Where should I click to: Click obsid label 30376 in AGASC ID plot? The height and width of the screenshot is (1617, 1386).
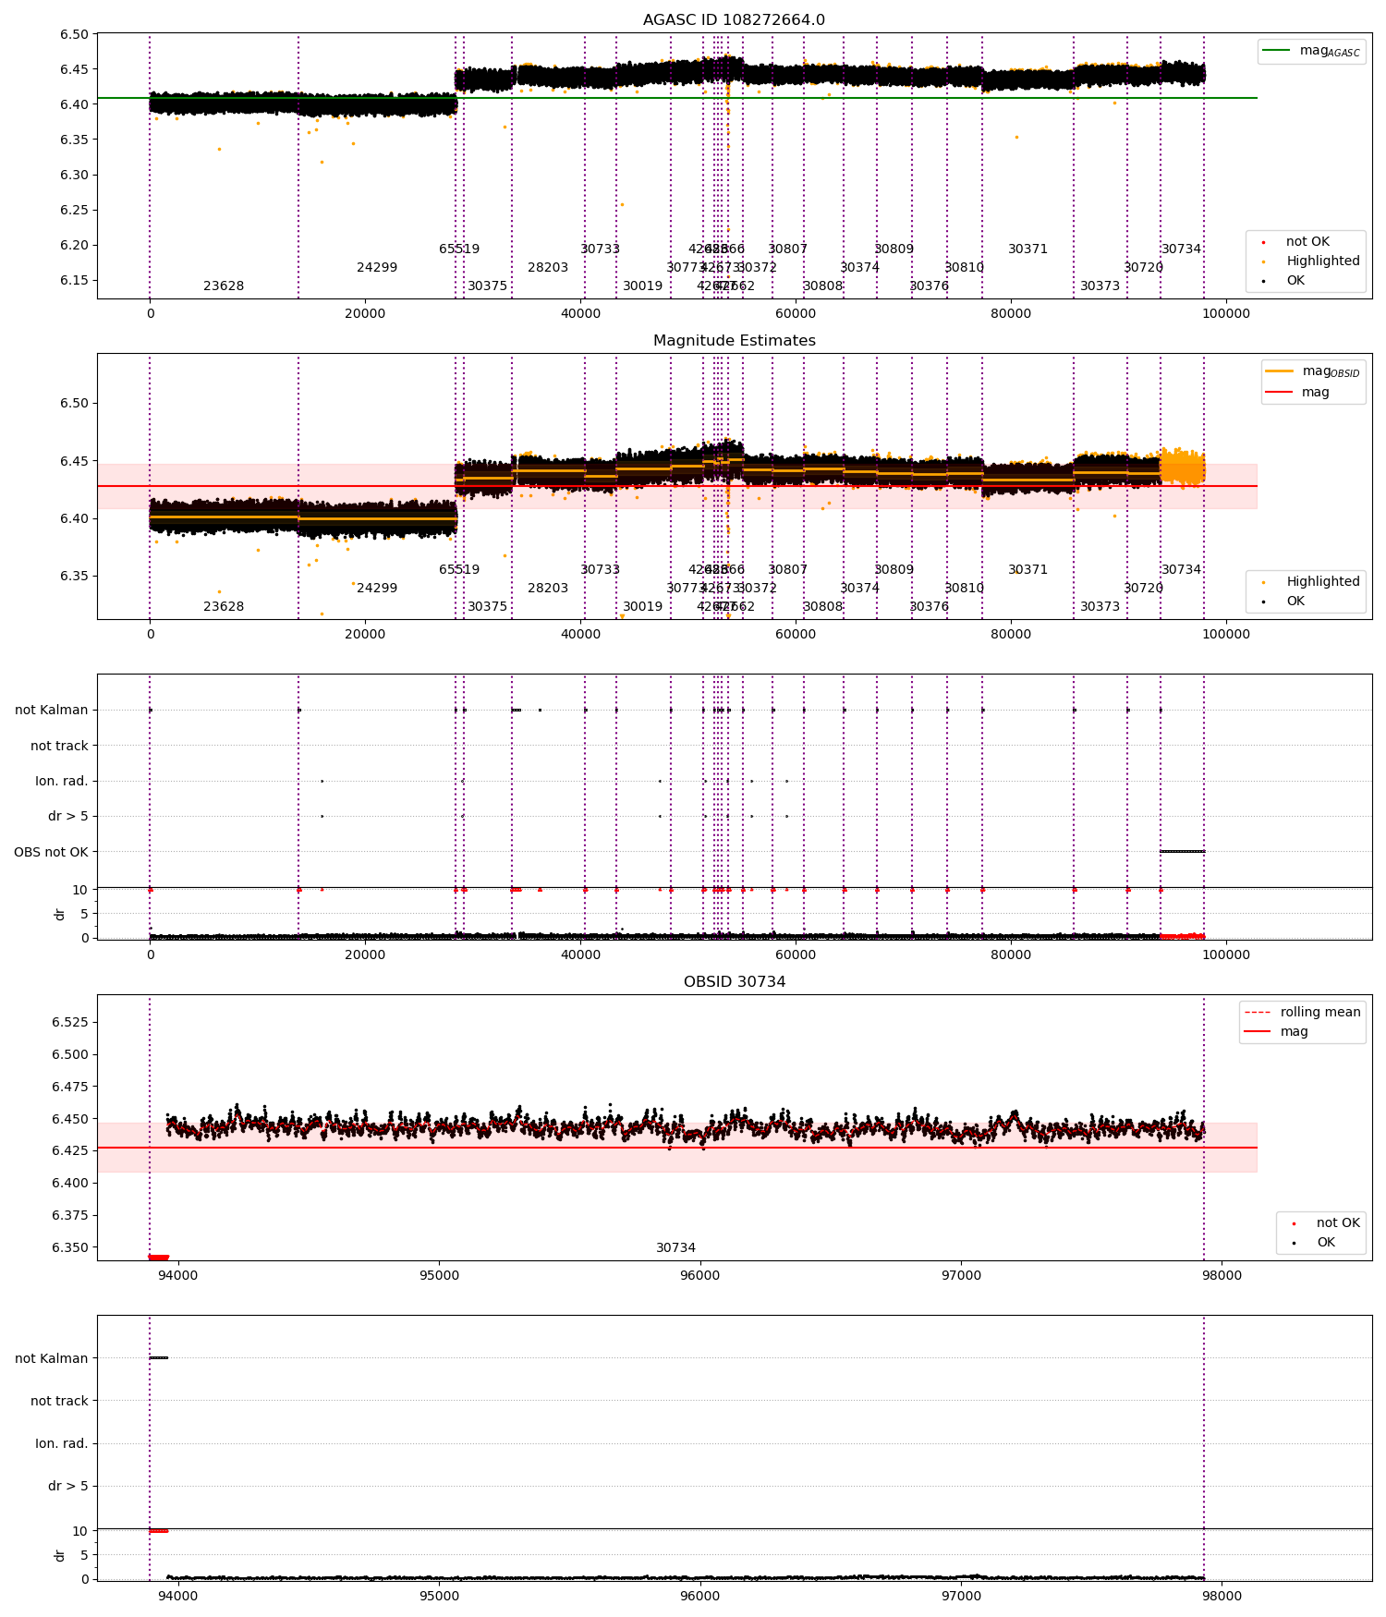[x=929, y=286]
